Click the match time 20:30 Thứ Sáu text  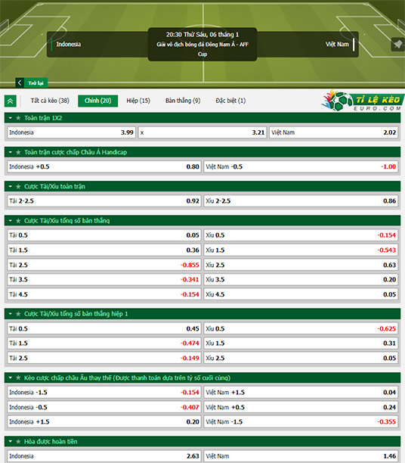202,35
